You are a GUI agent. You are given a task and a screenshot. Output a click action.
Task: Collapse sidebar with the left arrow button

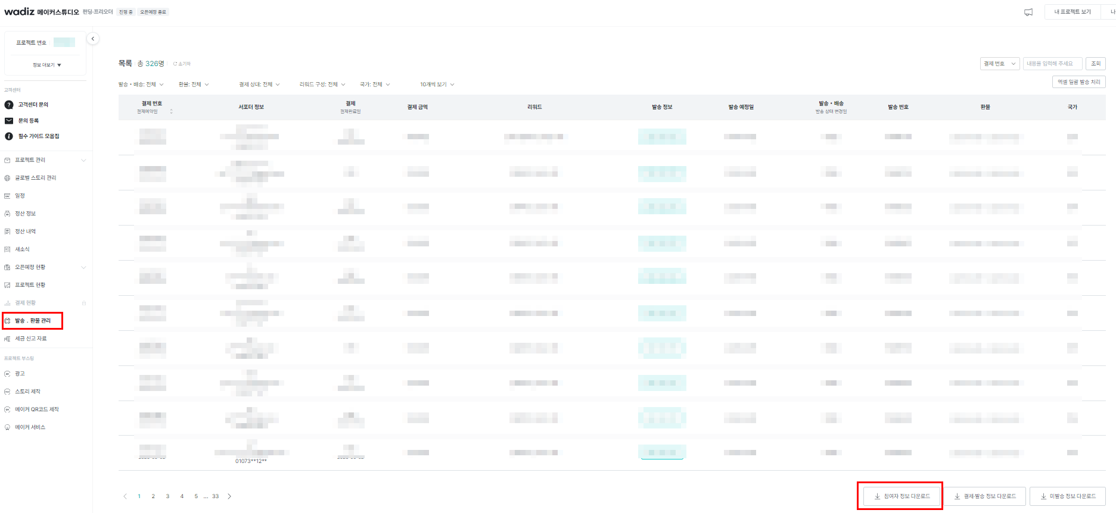[x=93, y=39]
